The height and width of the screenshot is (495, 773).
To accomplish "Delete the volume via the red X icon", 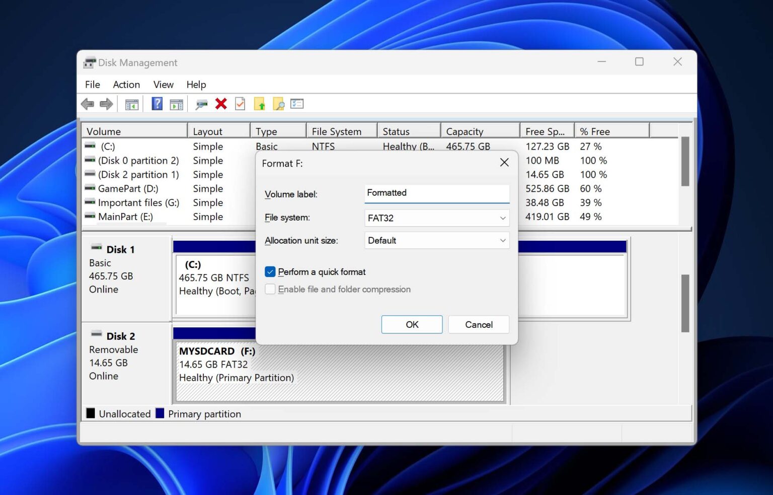I will [x=220, y=104].
